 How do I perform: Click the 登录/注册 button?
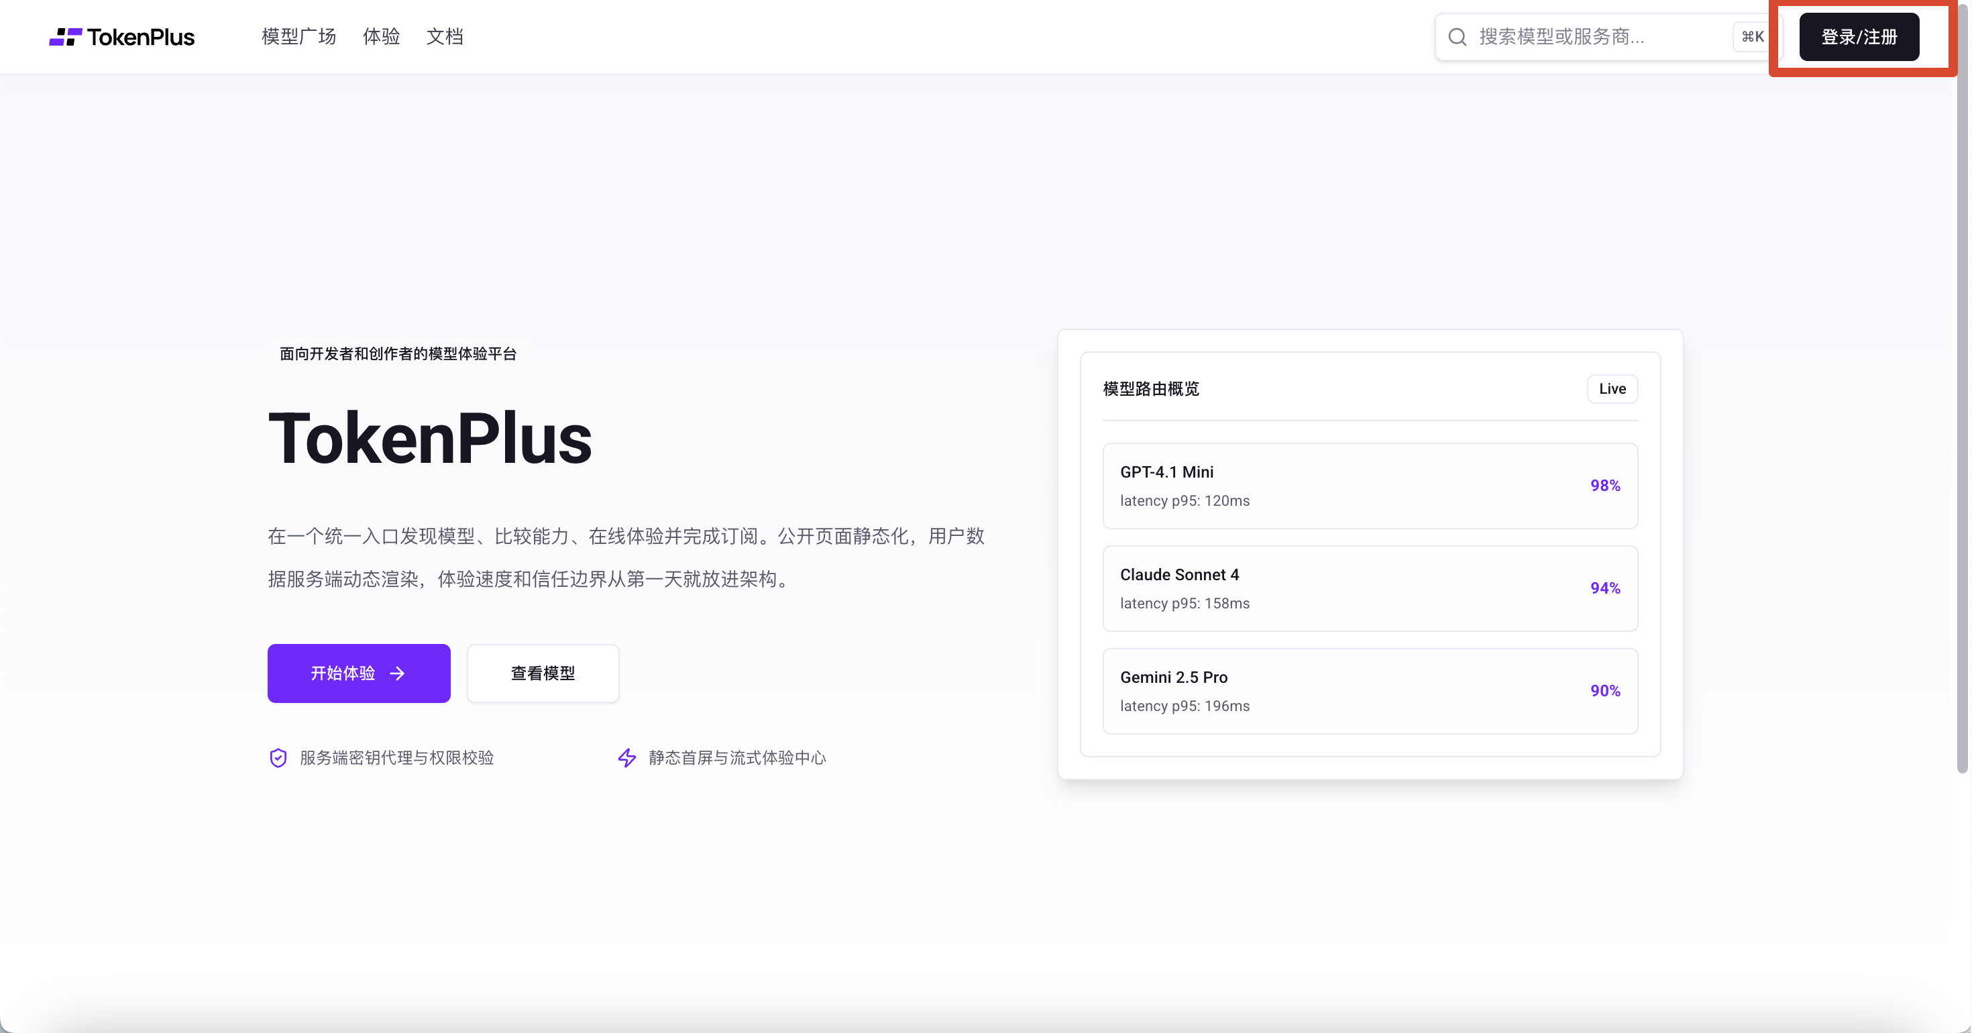pyautogui.click(x=1859, y=37)
